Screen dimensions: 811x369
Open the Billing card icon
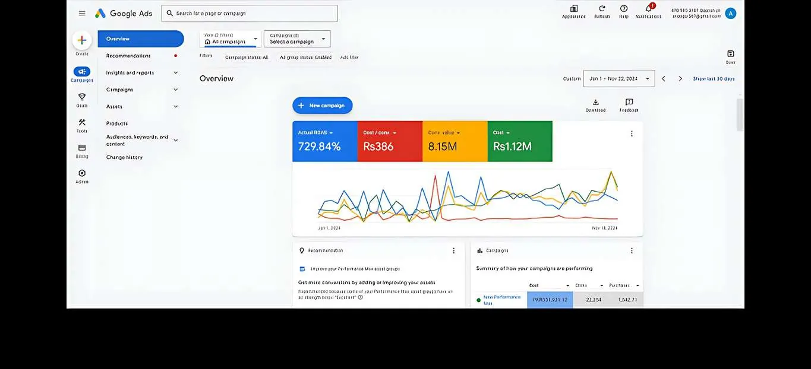click(82, 148)
